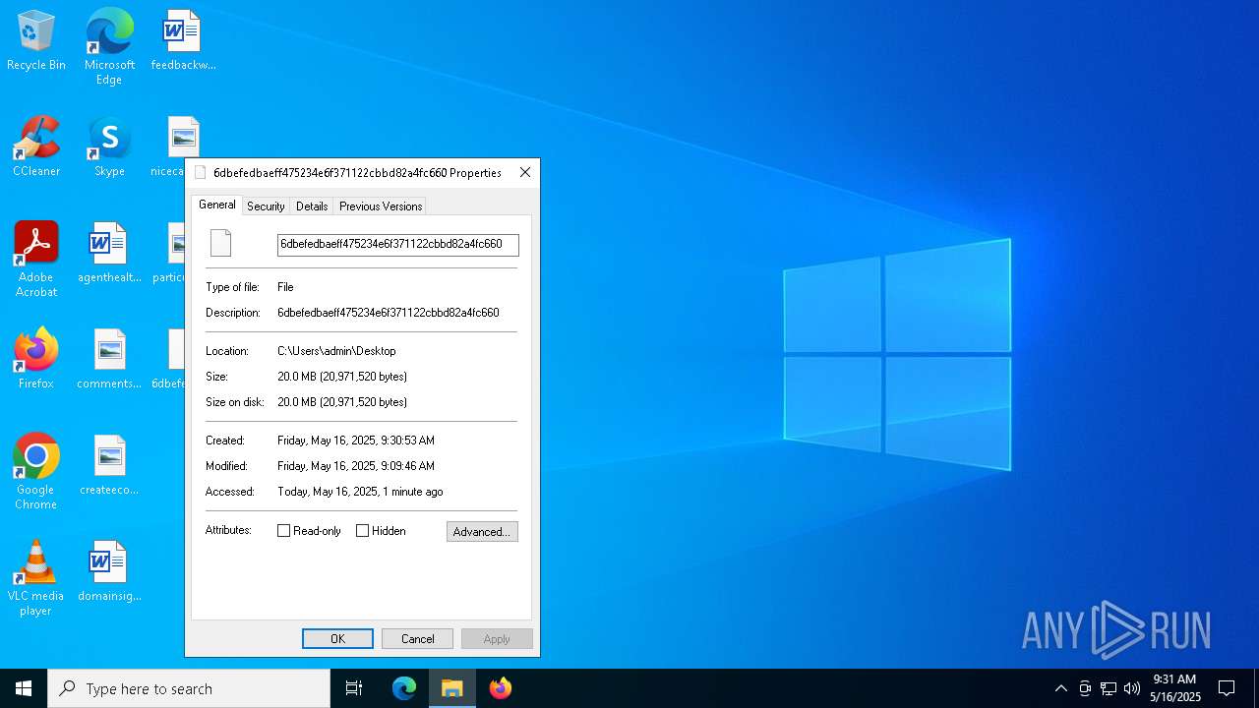This screenshot has width=1259, height=708.
Task: Open Microsoft Edge from the taskbar
Action: click(404, 688)
